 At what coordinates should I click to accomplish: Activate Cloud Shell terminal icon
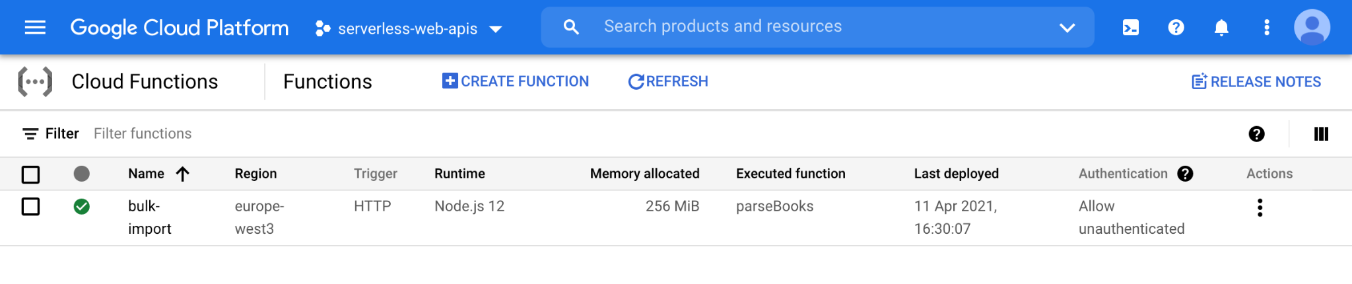pos(1130,27)
